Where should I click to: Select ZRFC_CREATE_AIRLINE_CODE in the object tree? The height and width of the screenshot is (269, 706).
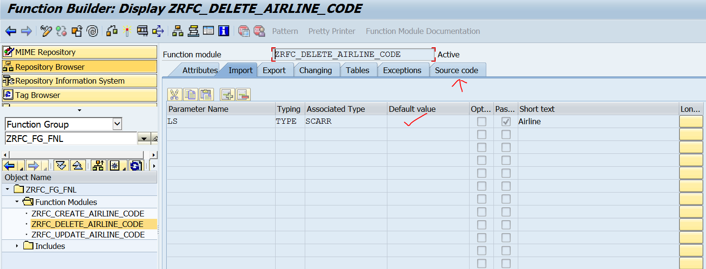[88, 214]
